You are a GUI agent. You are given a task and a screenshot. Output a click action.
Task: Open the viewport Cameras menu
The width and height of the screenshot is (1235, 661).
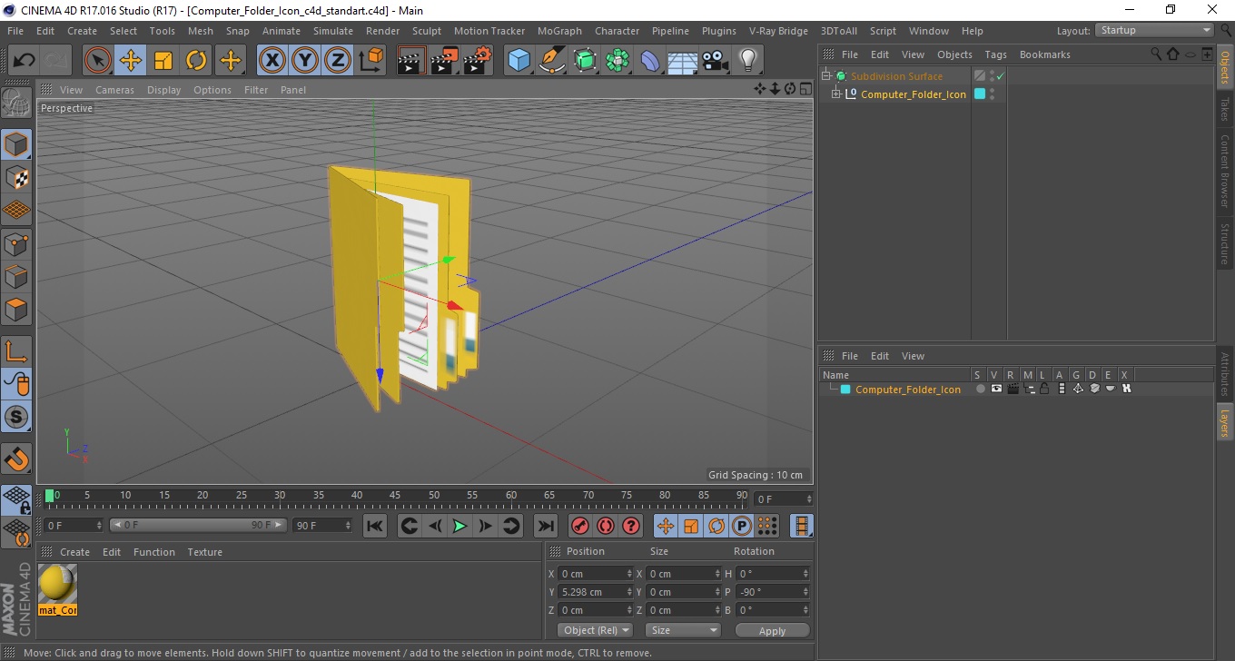[x=114, y=90]
